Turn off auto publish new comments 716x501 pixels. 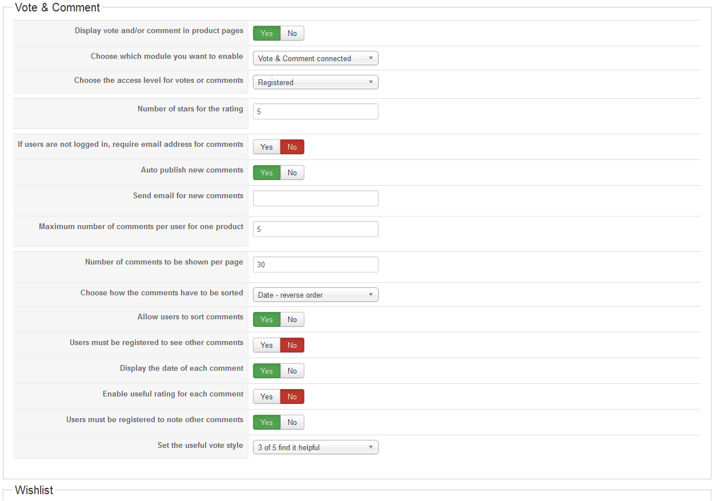click(292, 173)
